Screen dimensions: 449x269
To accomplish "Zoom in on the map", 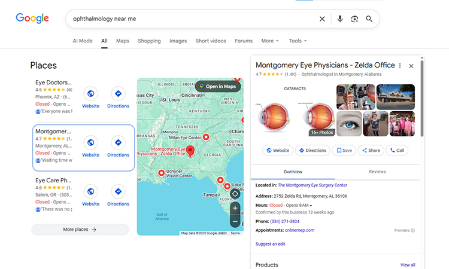I will [x=235, y=208].
